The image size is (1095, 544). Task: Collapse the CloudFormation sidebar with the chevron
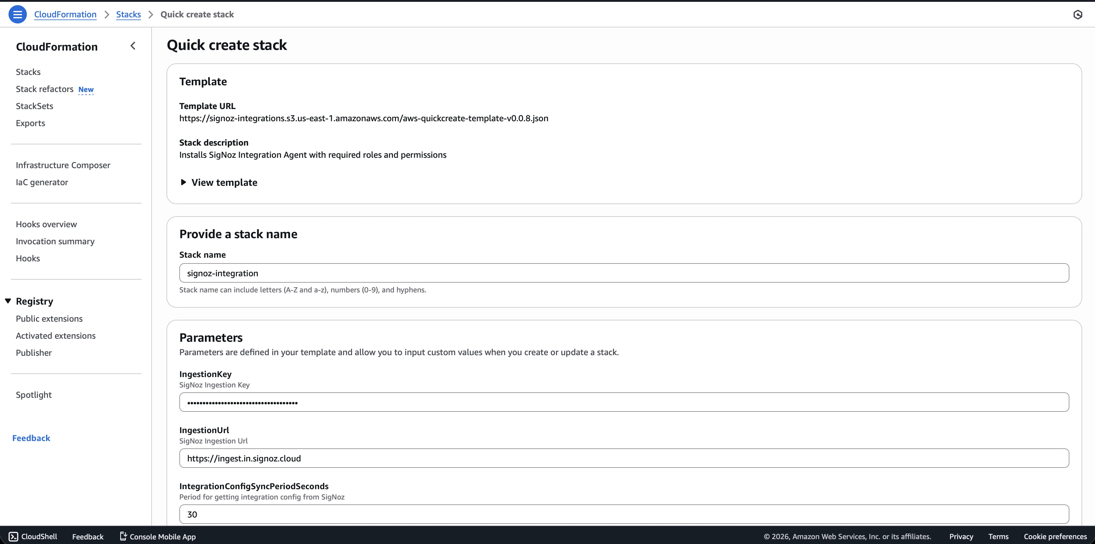(x=133, y=46)
